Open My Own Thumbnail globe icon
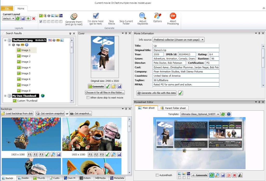This screenshot has width=266, height=181. (43, 96)
